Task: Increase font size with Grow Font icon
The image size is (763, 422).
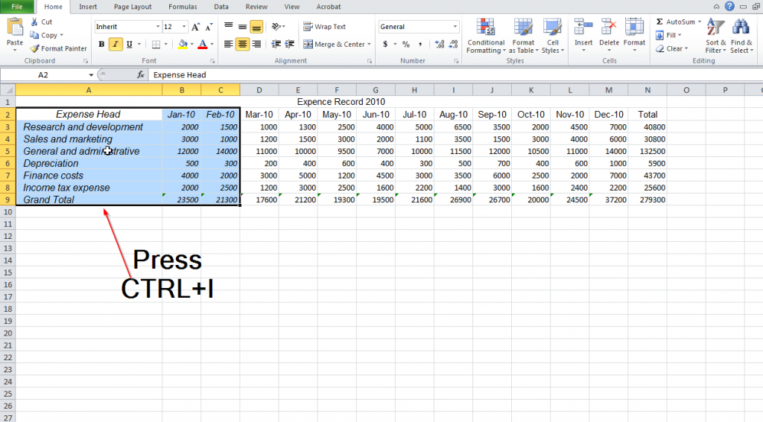Action: click(196, 27)
